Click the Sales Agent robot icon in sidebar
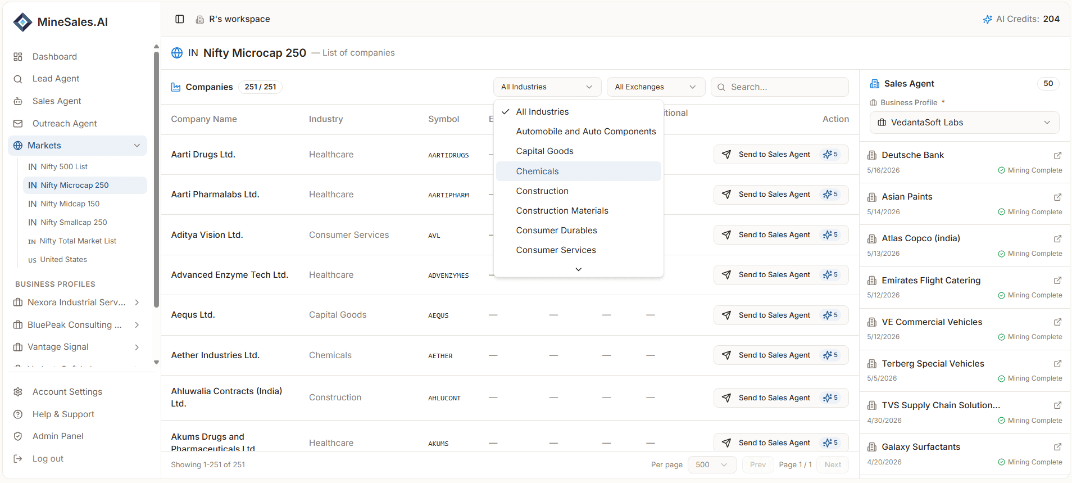 [x=18, y=101]
